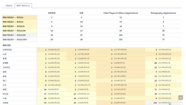Click Photography (Applications) column header
This screenshot has width=186, height=105.
[x=163, y=13]
